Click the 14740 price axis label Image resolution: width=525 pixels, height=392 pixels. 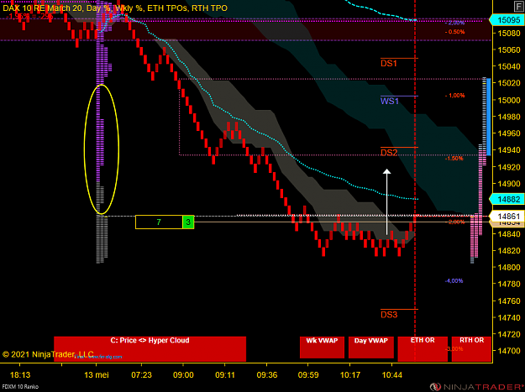509,317
